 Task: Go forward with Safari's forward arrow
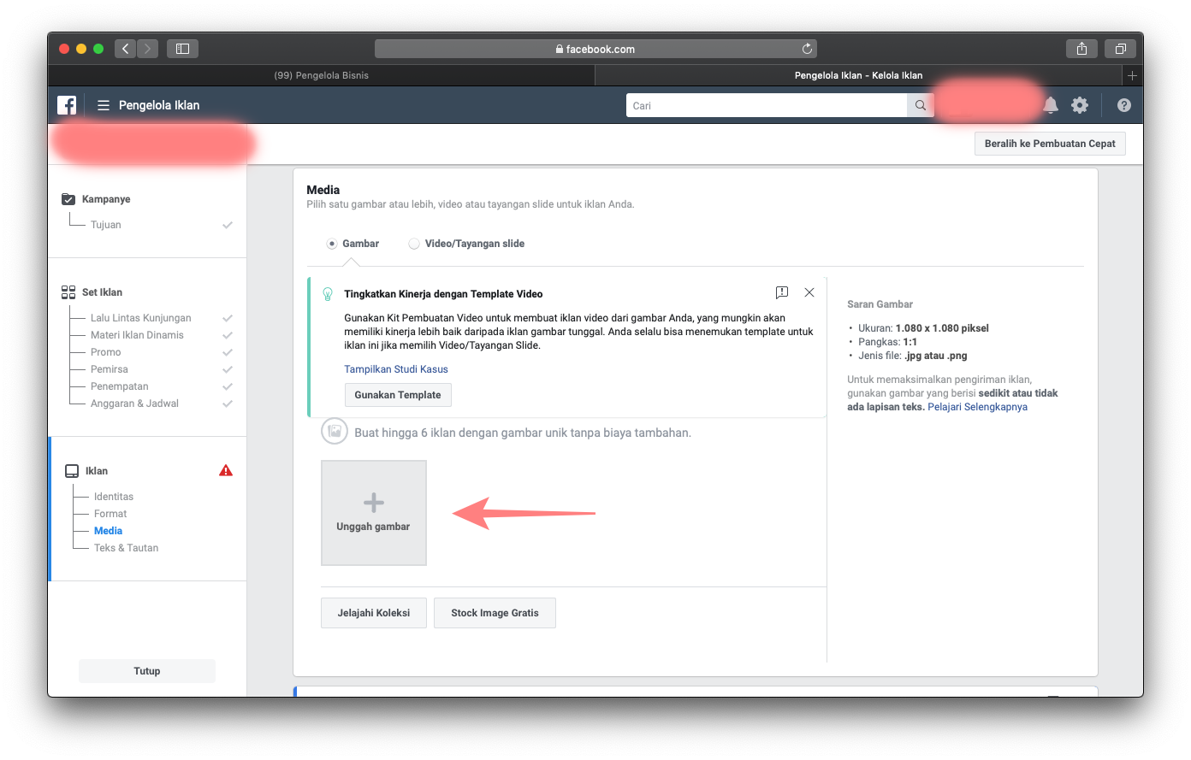point(148,49)
